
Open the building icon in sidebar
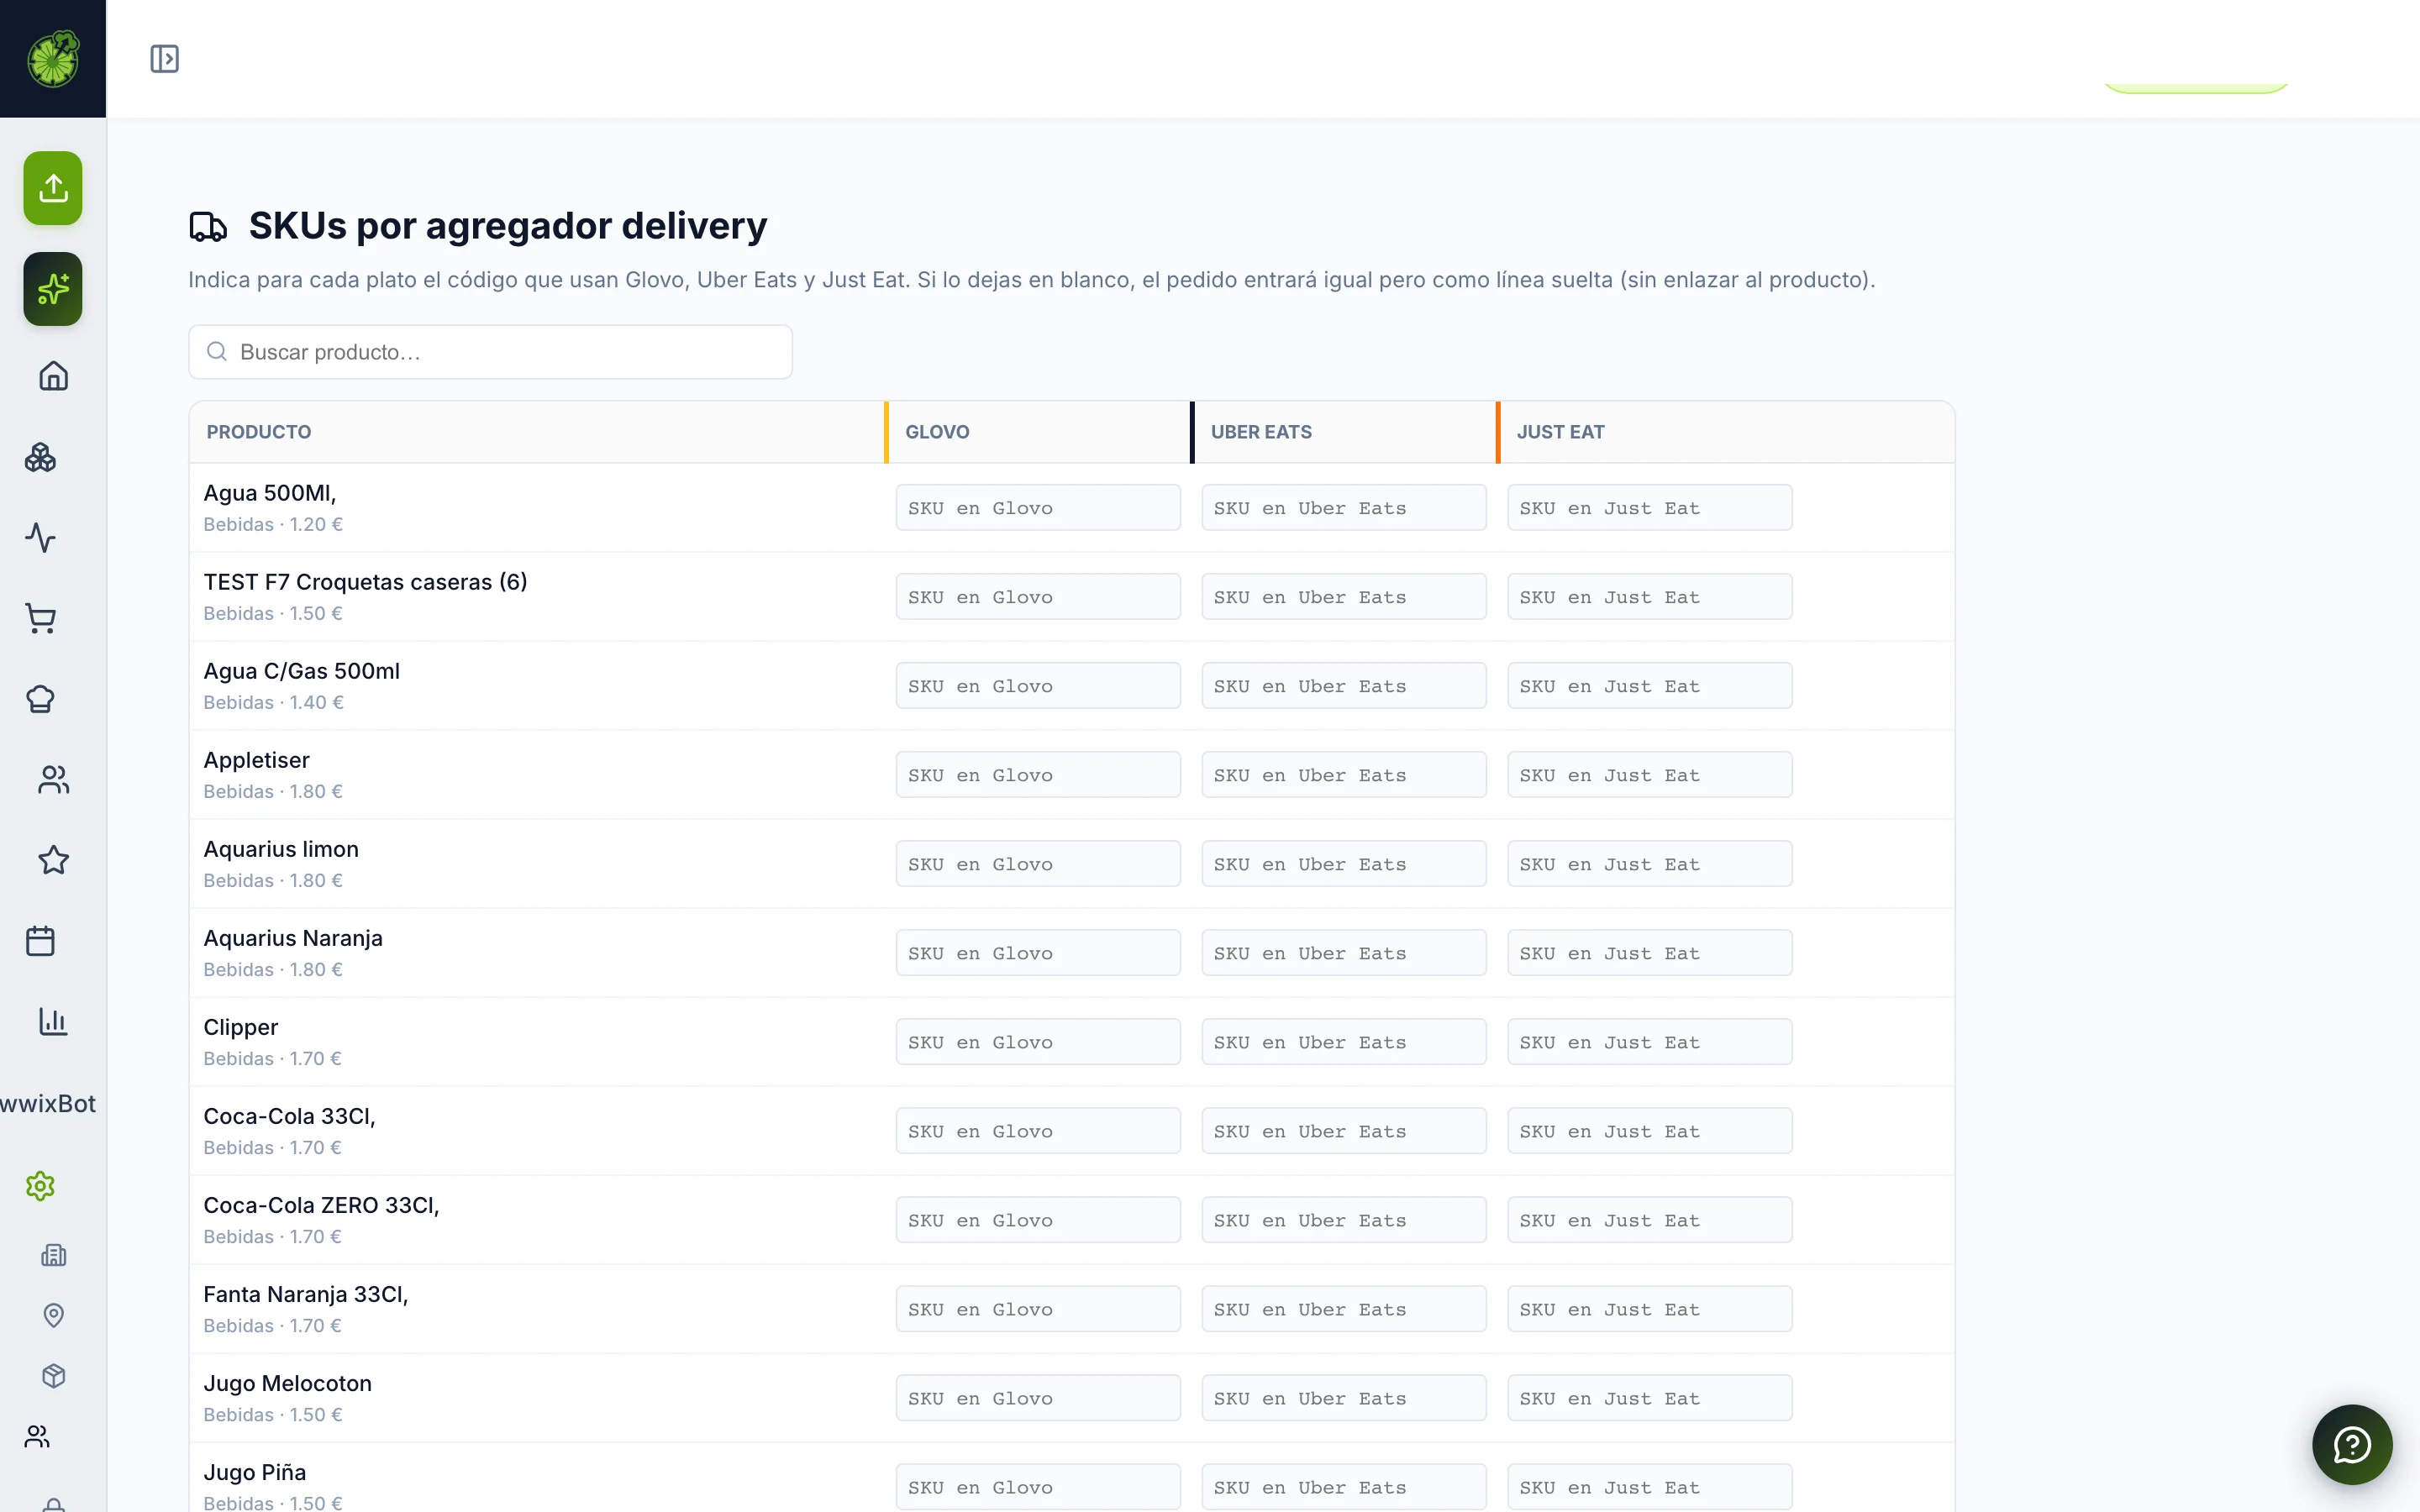(x=53, y=1255)
